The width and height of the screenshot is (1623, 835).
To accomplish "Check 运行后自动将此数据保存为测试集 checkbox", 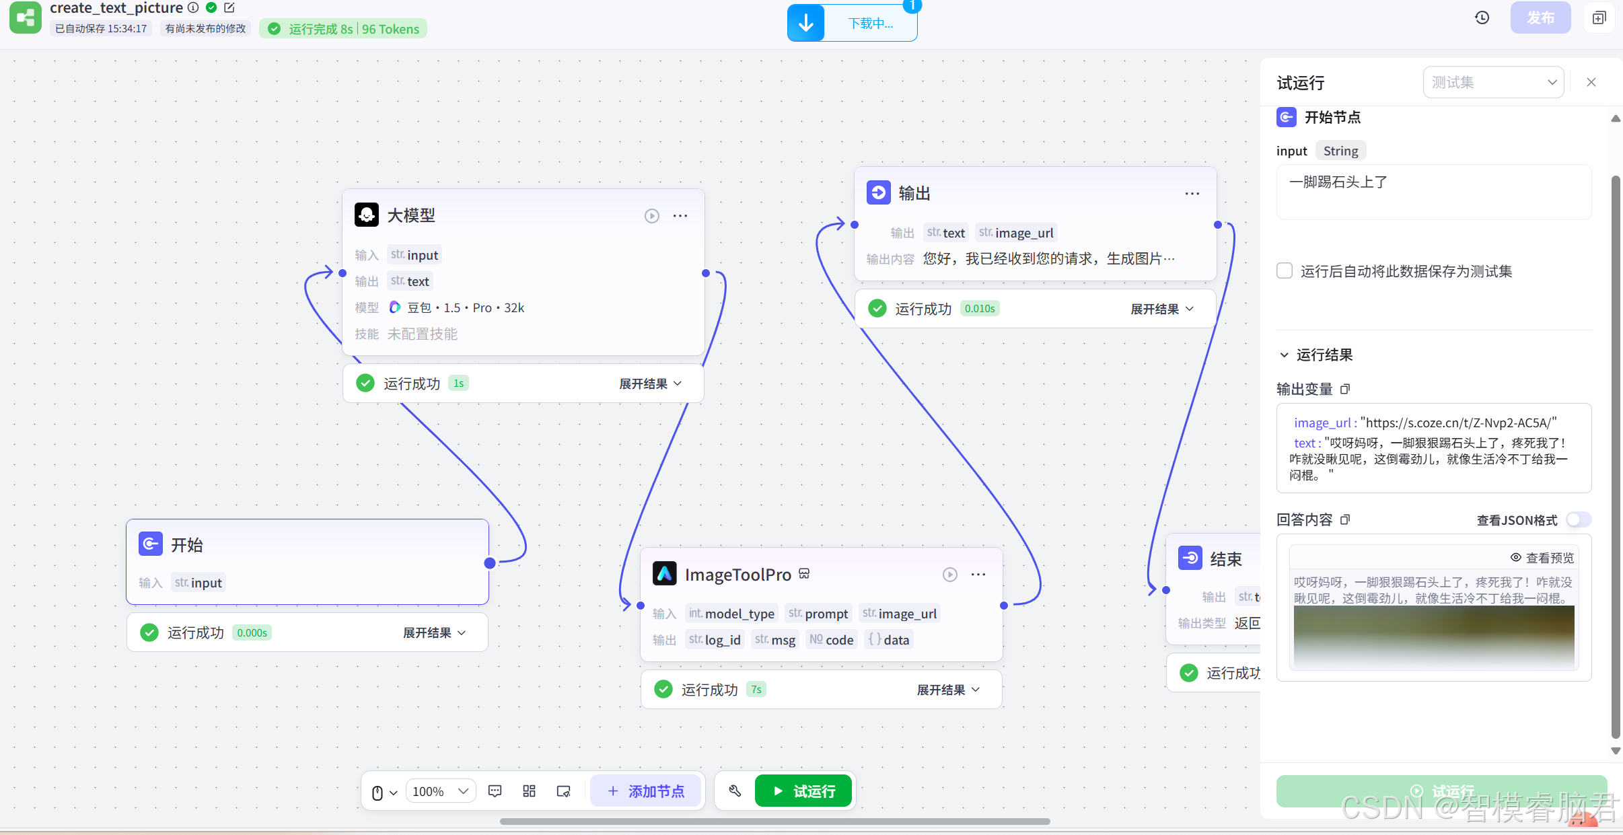I will tap(1285, 271).
